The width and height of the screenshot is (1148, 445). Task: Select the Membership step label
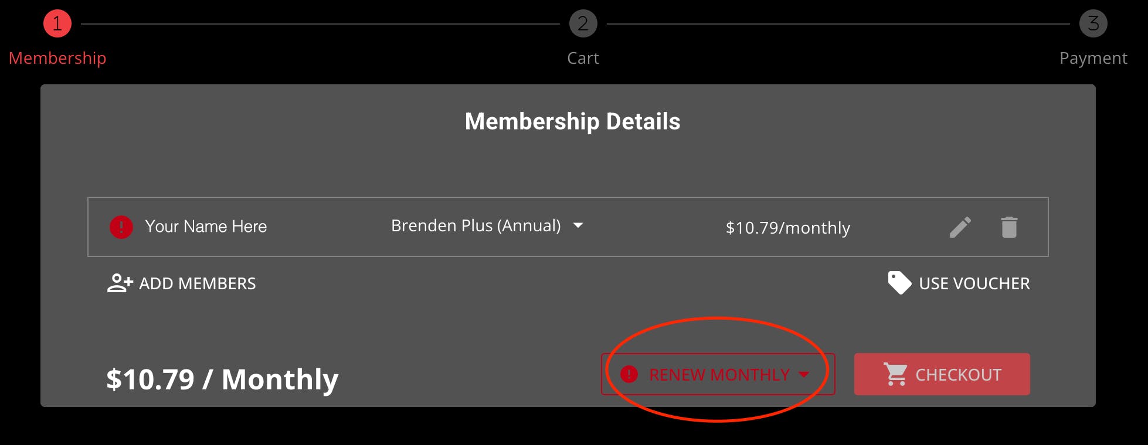[x=57, y=58]
